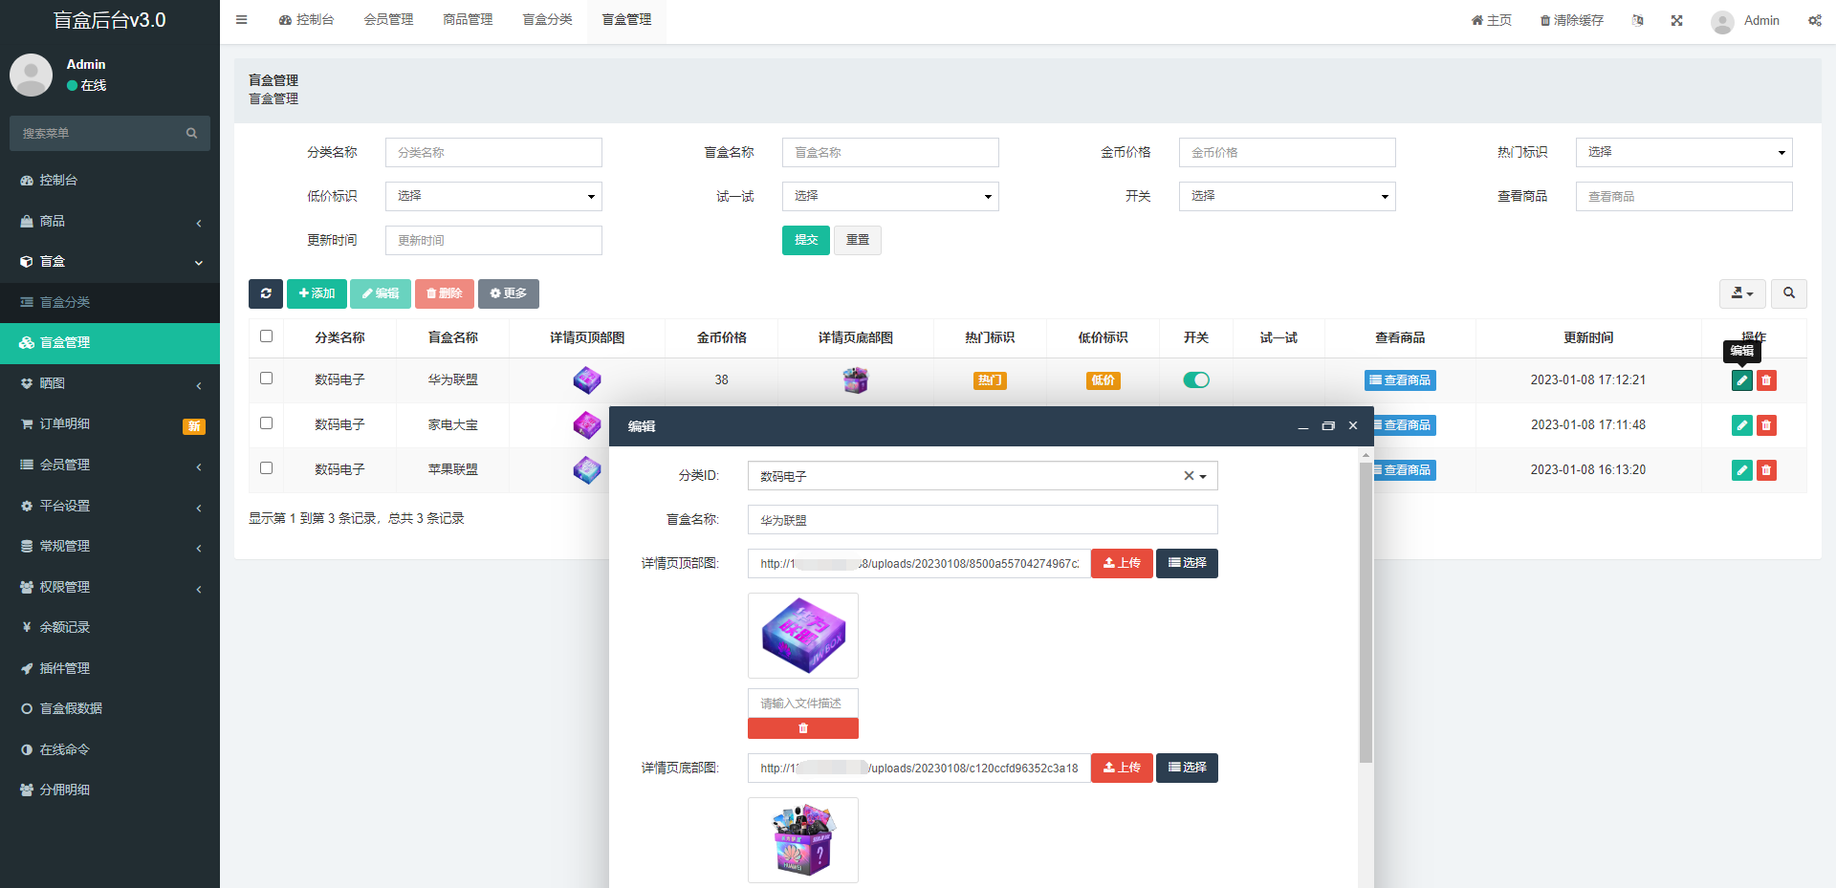Click the fullscreen icon in top bar
Viewport: 1836px width, 888px height.
(1676, 20)
